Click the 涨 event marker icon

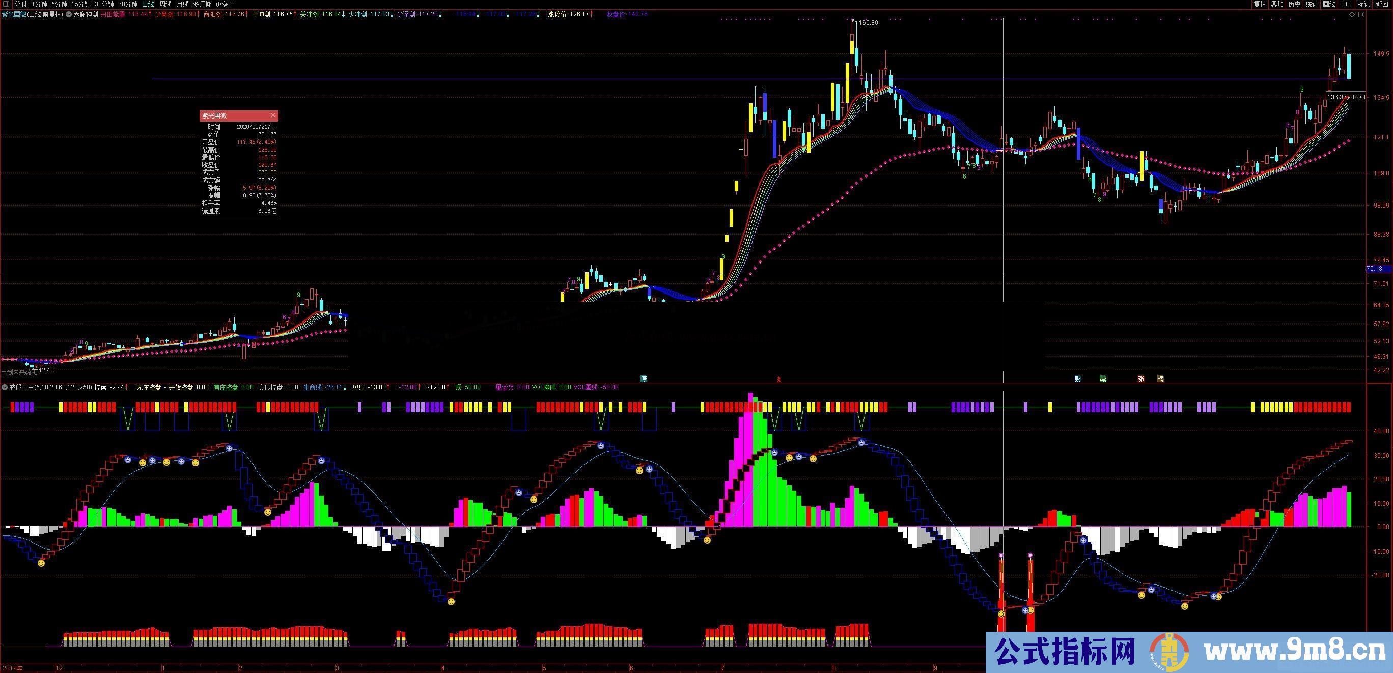click(1141, 378)
